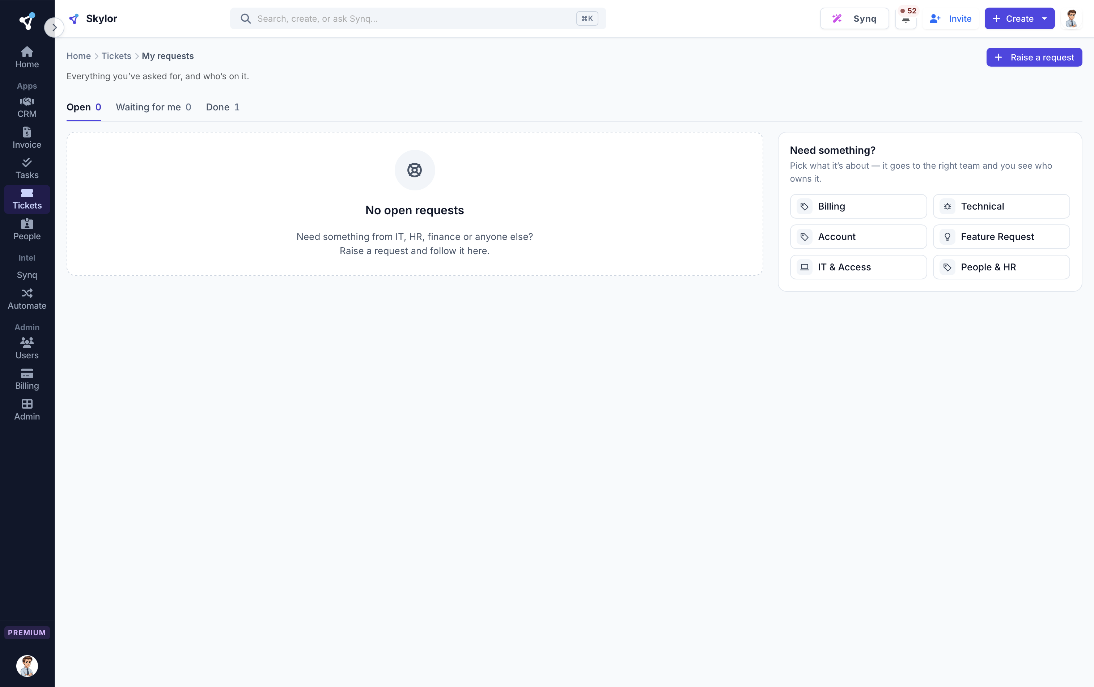Choose the Billing request category
This screenshot has width=1094, height=687.
click(x=858, y=206)
